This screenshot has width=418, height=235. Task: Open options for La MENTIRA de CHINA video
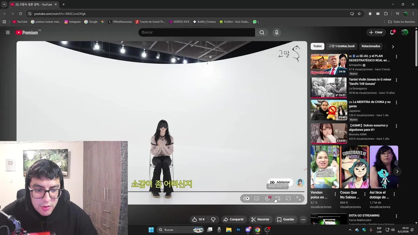pos(396,102)
